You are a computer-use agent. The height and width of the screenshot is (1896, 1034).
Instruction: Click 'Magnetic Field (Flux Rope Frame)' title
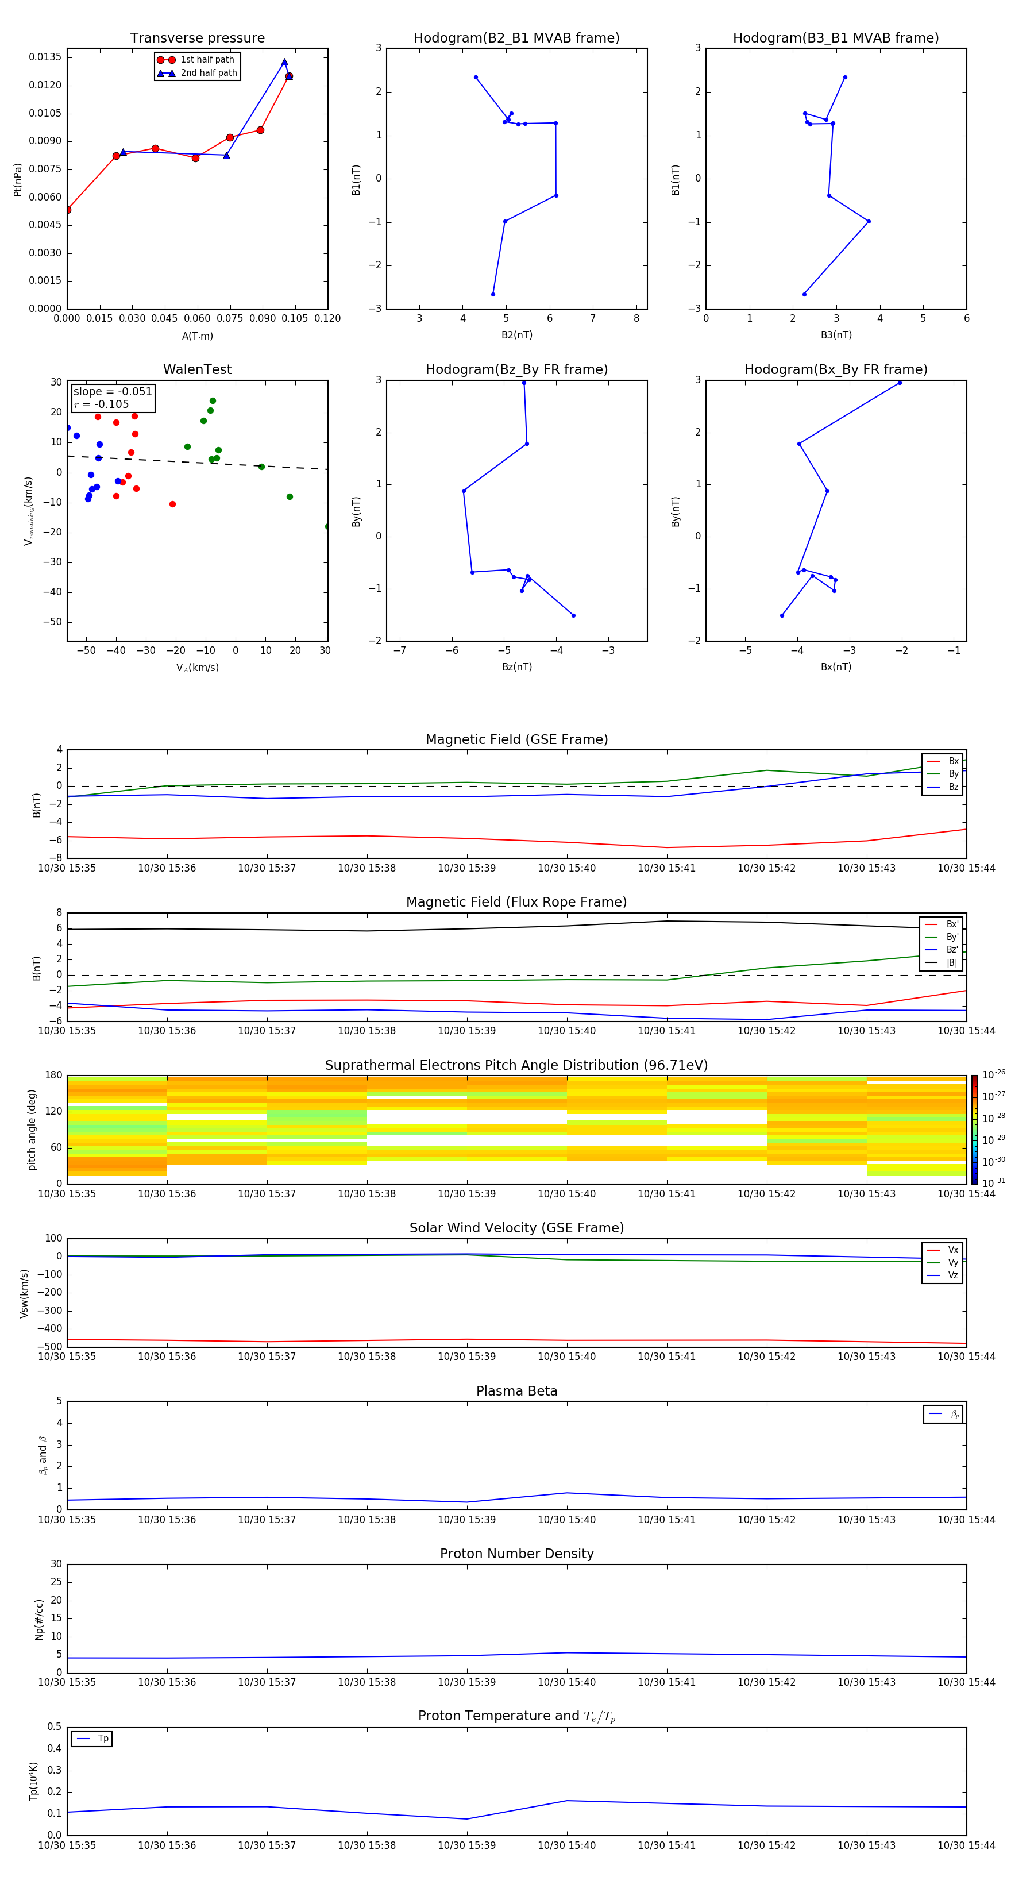point(516,903)
